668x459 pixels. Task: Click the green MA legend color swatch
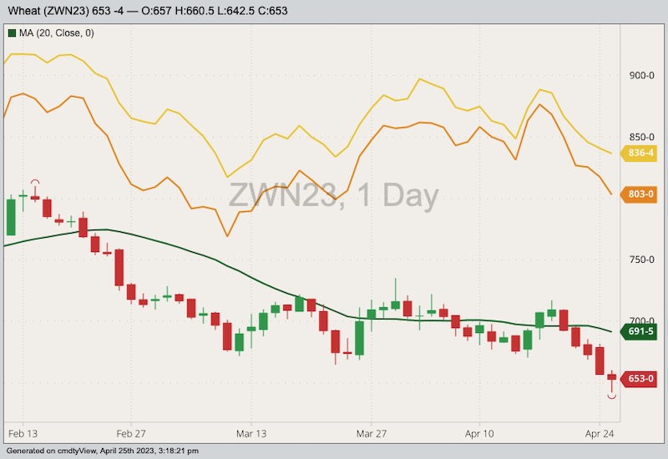point(12,33)
